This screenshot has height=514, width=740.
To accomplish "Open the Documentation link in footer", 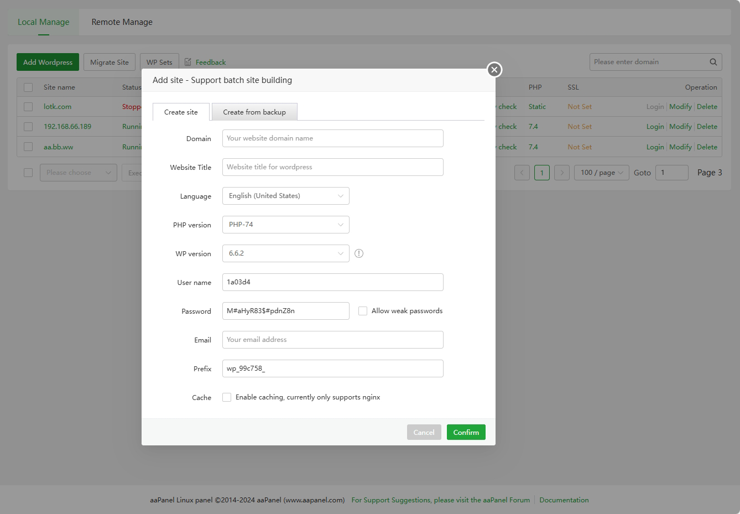I will click(x=564, y=500).
